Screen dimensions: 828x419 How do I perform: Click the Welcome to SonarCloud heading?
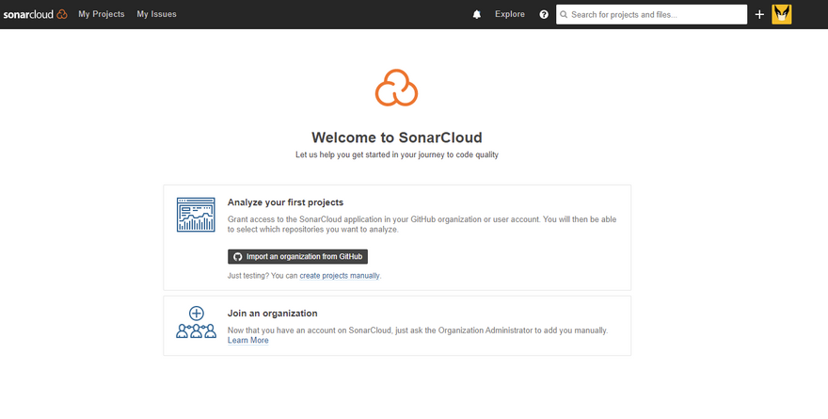click(x=396, y=137)
